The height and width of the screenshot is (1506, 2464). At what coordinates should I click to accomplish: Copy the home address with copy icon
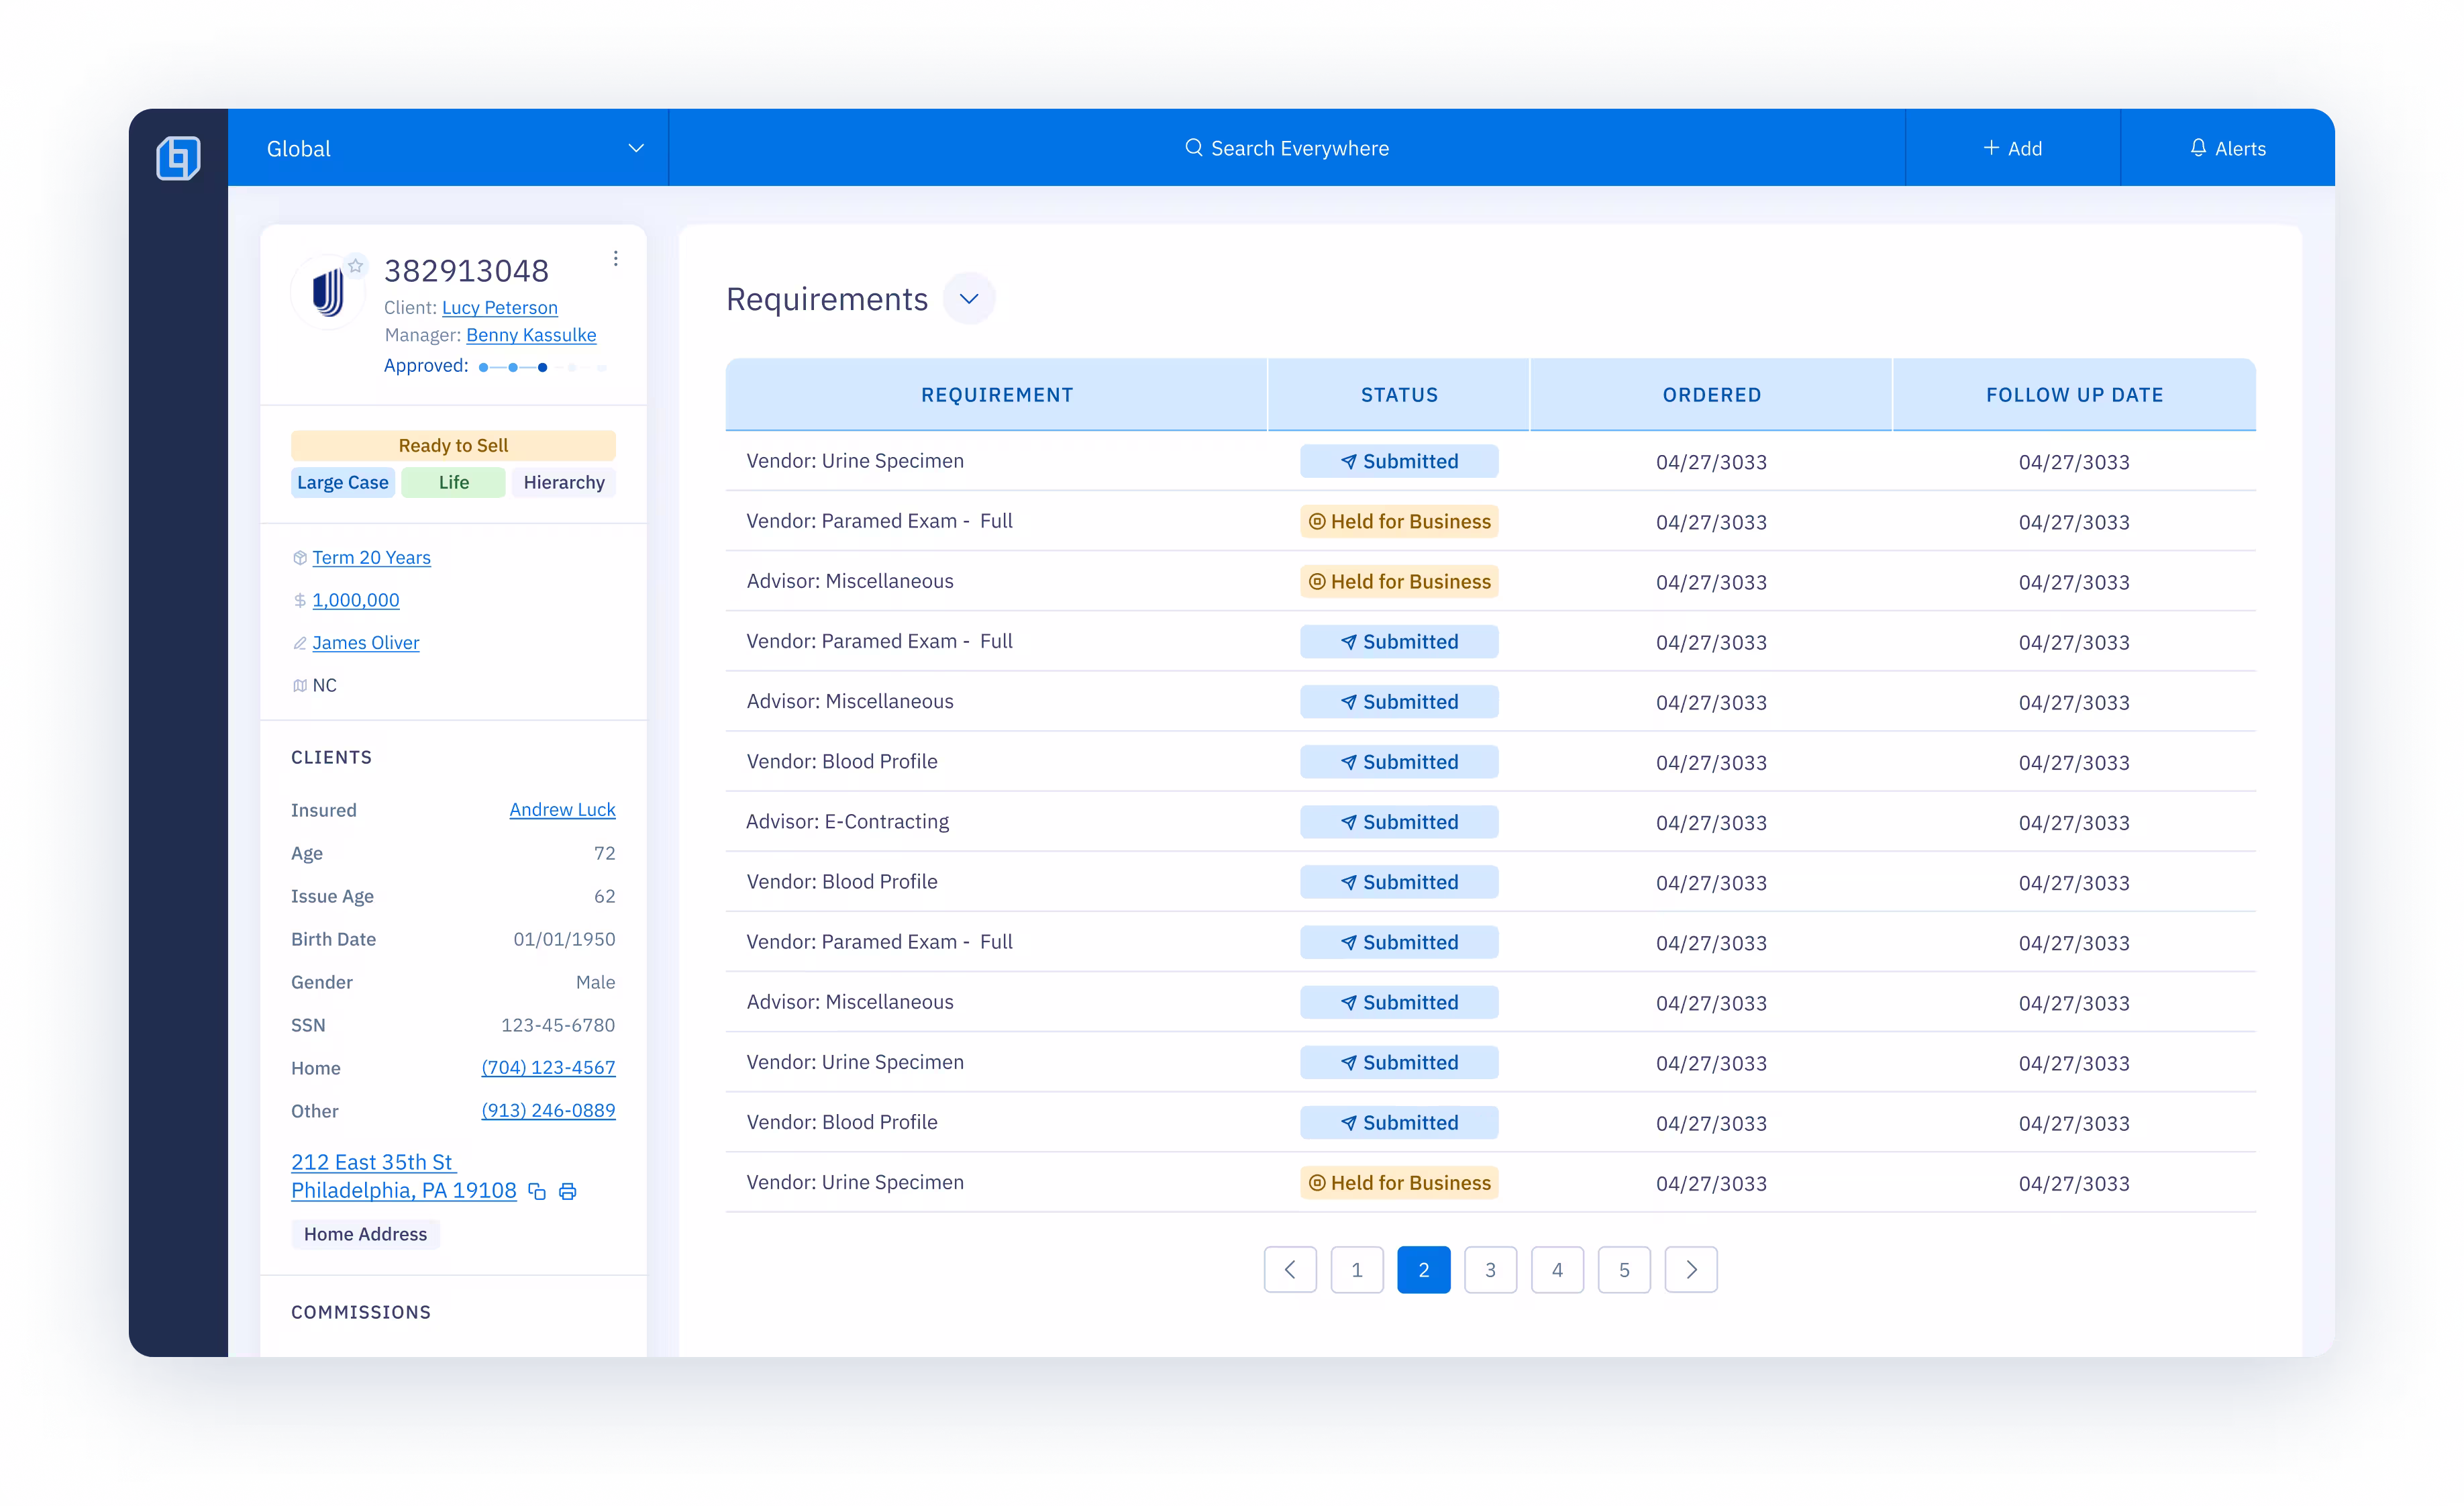[537, 1191]
